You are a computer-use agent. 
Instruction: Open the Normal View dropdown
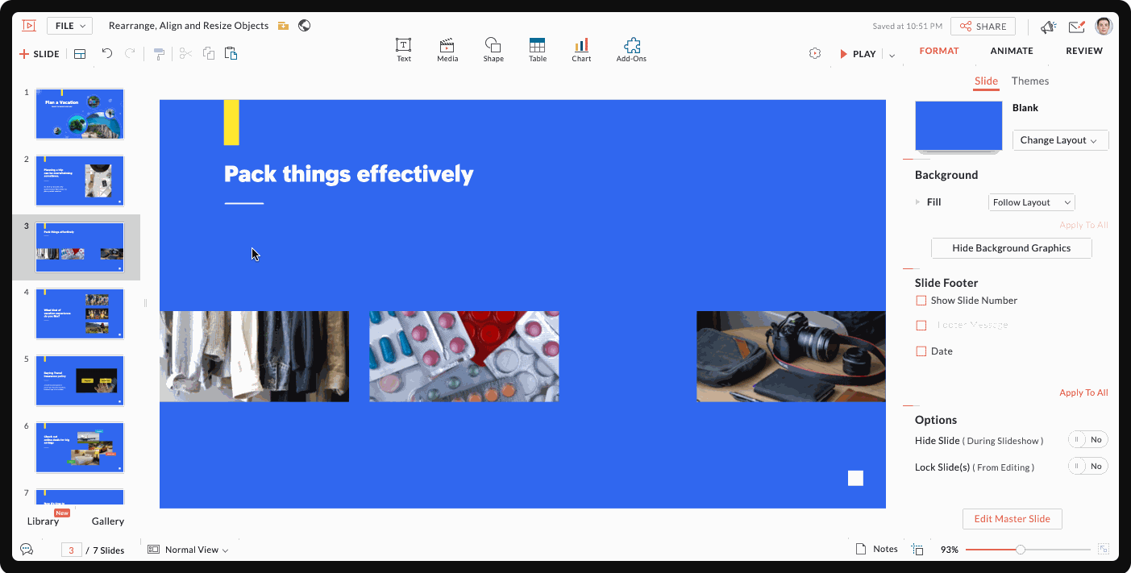(188, 550)
